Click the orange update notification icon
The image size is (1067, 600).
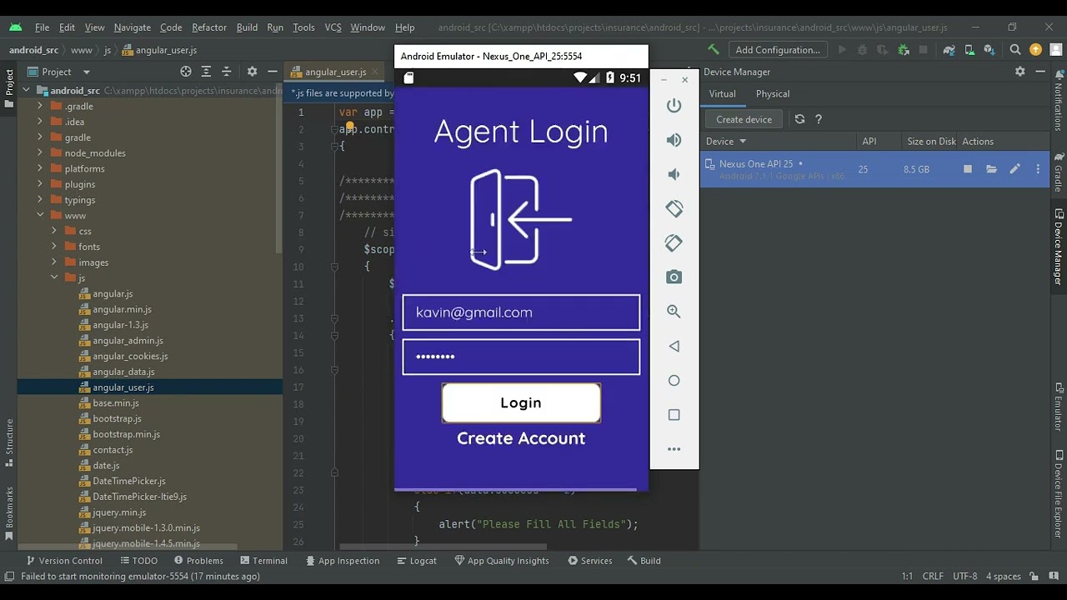point(1035,50)
